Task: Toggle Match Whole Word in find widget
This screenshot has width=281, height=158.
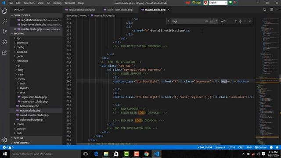Action: point(211,22)
